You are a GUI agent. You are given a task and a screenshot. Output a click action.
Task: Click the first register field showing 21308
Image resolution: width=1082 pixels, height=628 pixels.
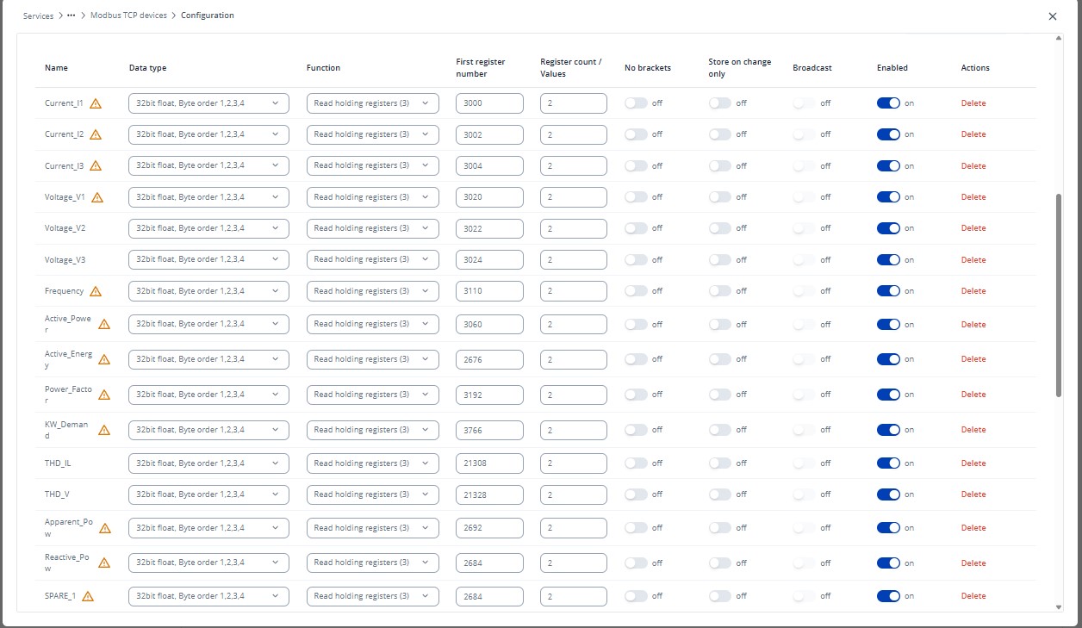pos(489,463)
